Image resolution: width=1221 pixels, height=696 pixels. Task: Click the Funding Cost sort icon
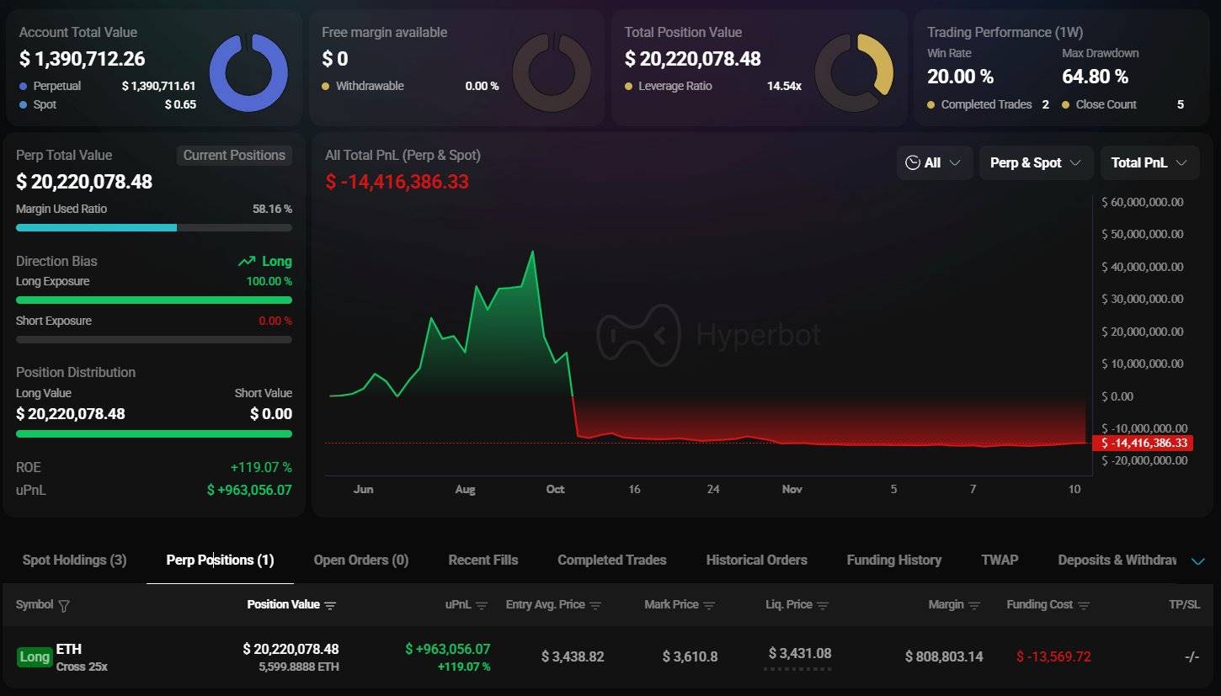click(x=1084, y=605)
